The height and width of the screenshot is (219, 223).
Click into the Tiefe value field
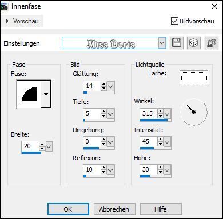(x=92, y=114)
